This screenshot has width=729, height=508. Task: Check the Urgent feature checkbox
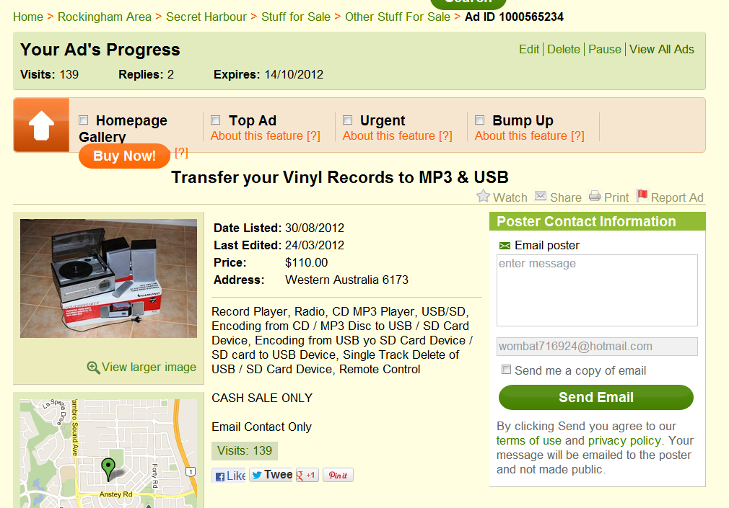(348, 120)
